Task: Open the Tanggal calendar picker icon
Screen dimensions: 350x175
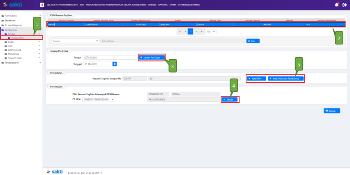Action: tap(115, 64)
